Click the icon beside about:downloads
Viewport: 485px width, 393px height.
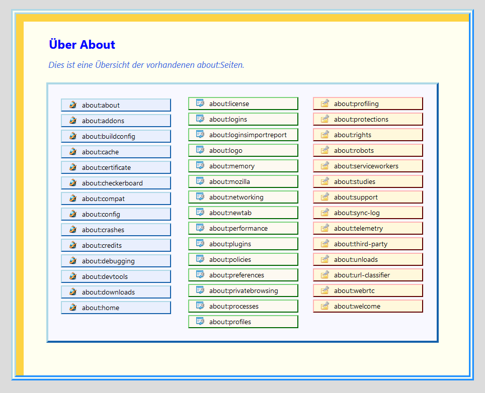pyautogui.click(x=73, y=292)
